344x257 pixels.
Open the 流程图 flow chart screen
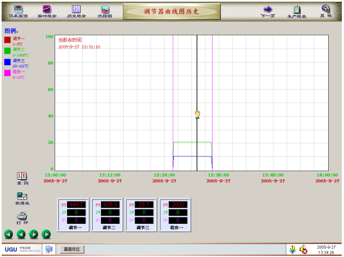105,10
